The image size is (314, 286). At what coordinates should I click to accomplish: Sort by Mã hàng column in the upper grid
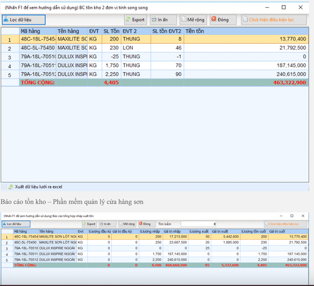coord(38,31)
